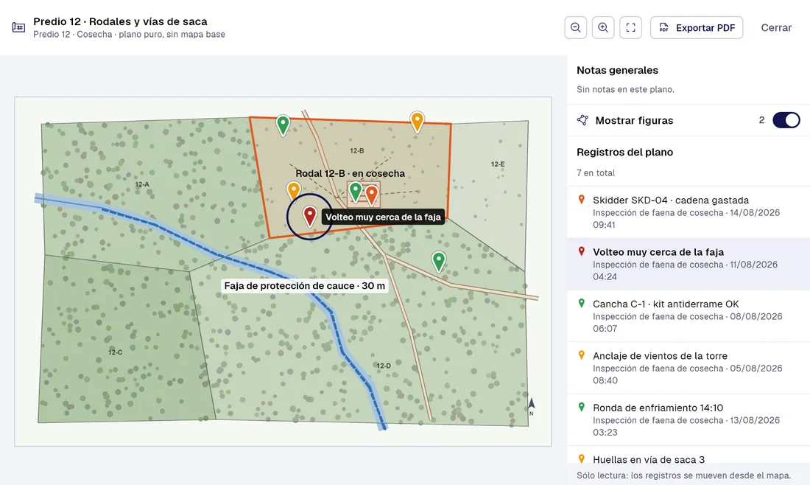This screenshot has height=485, width=810.
Task: Click the zoom in magnifier button
Action: (603, 27)
